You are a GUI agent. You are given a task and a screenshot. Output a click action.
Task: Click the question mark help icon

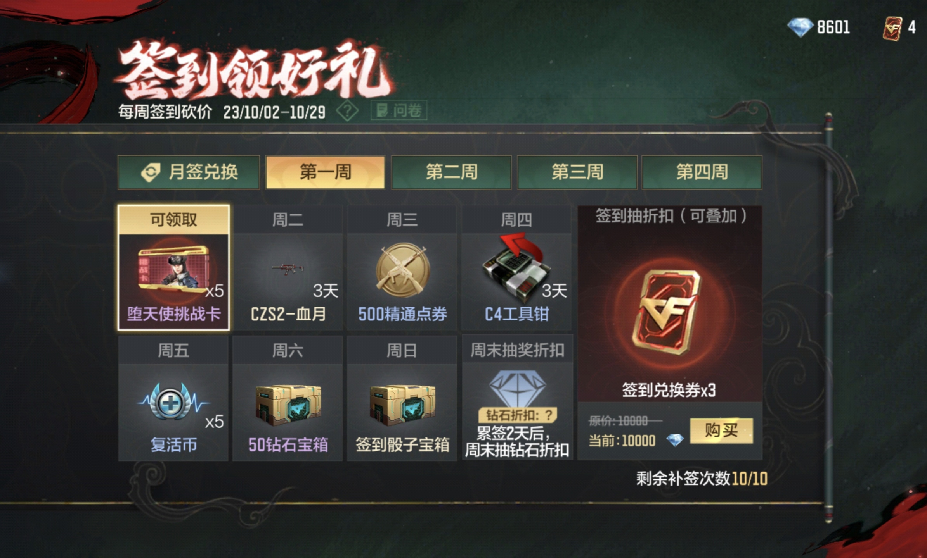347,111
